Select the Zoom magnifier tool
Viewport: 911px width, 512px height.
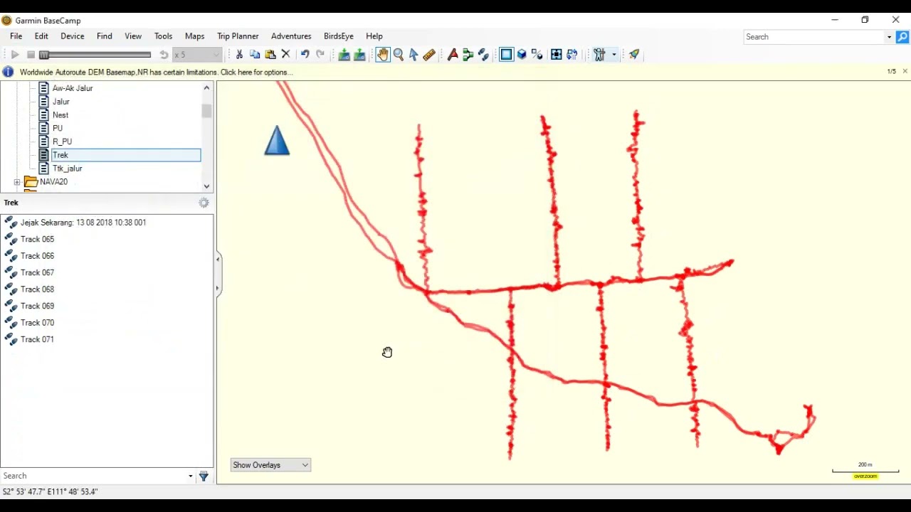pos(399,55)
